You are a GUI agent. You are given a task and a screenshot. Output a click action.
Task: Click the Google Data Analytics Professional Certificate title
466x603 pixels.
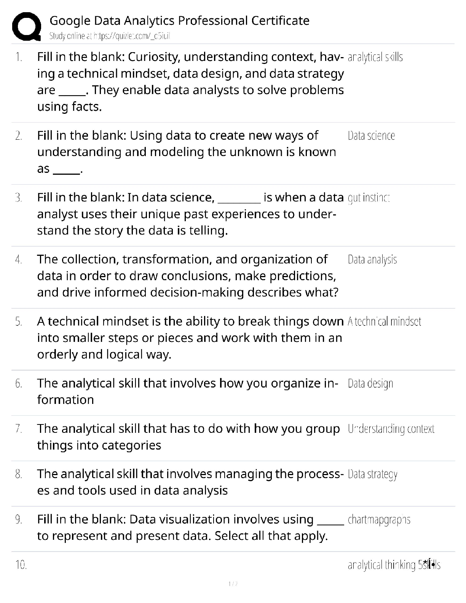(x=179, y=21)
